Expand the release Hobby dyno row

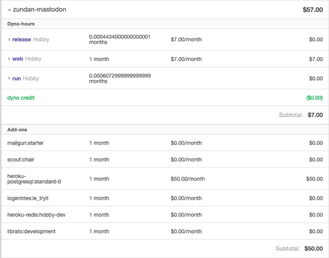click(9, 39)
